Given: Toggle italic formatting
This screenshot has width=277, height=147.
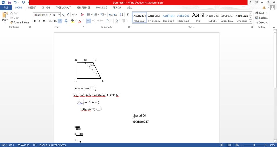Looking at the screenshot, I should click(x=39, y=21).
